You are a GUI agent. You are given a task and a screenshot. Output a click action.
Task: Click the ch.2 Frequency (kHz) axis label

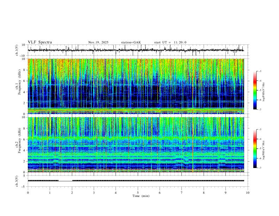click(18, 140)
